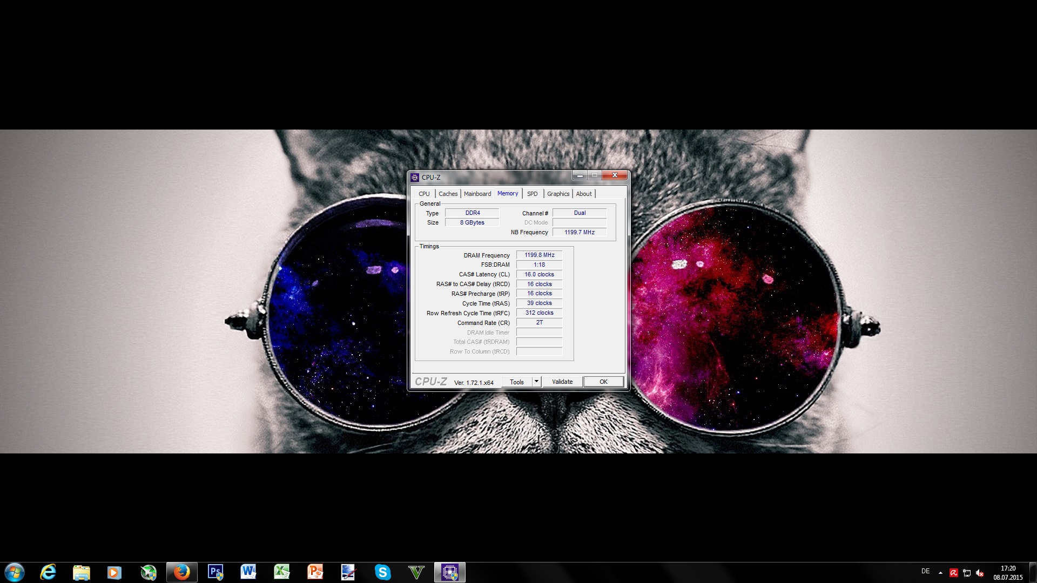The width and height of the screenshot is (1037, 583).
Task: Unmute via the volume tray icon
Action: click(x=980, y=573)
